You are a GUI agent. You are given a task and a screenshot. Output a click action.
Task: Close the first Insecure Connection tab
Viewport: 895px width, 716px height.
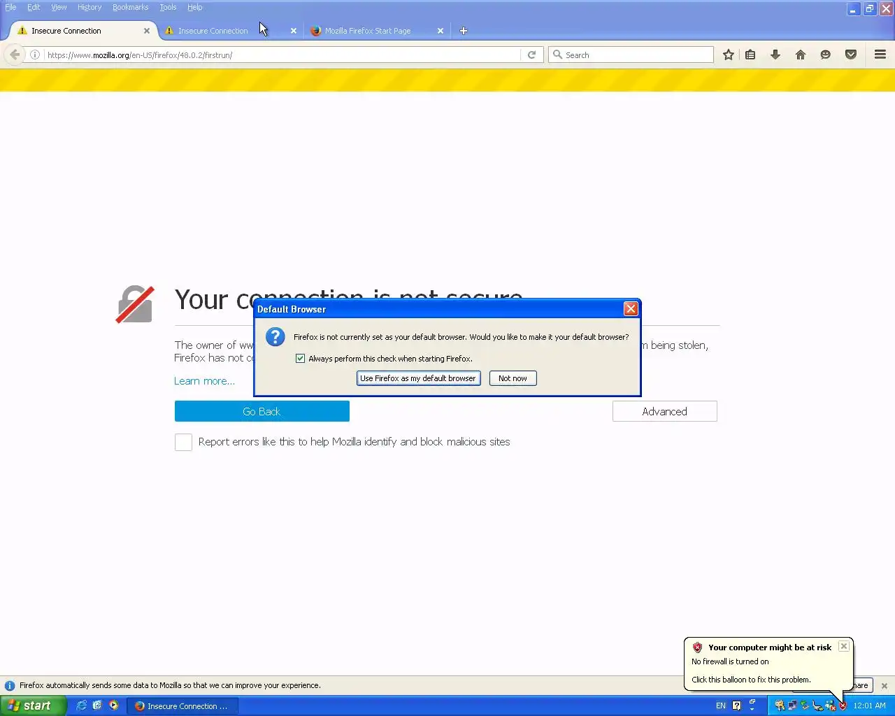click(x=147, y=31)
